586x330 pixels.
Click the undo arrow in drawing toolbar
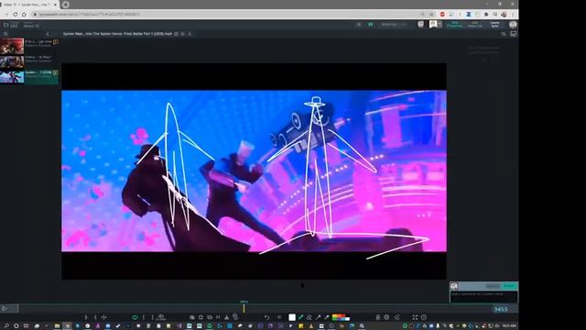coord(266,317)
